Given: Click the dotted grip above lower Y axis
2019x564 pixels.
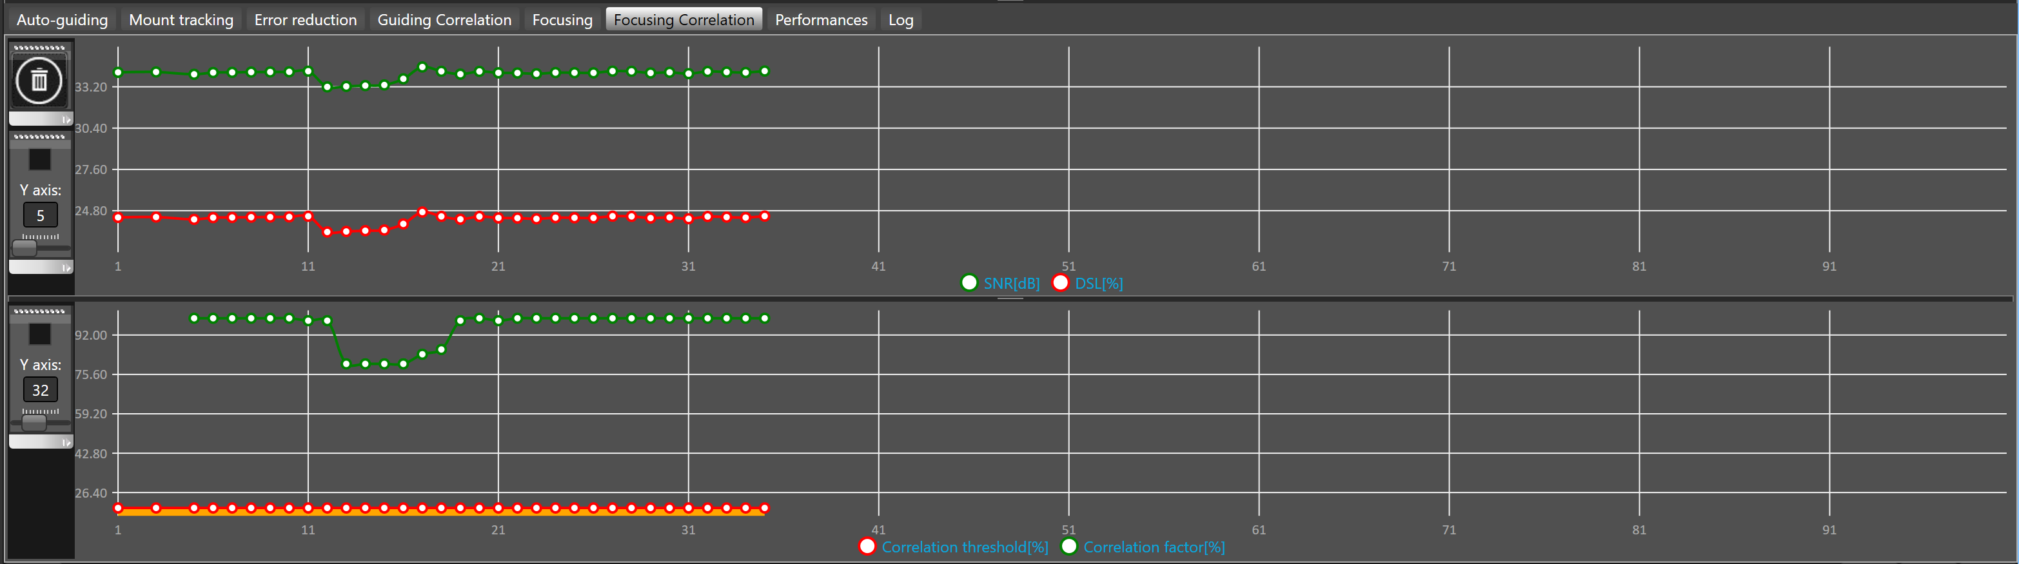Looking at the screenshot, I should [40, 312].
